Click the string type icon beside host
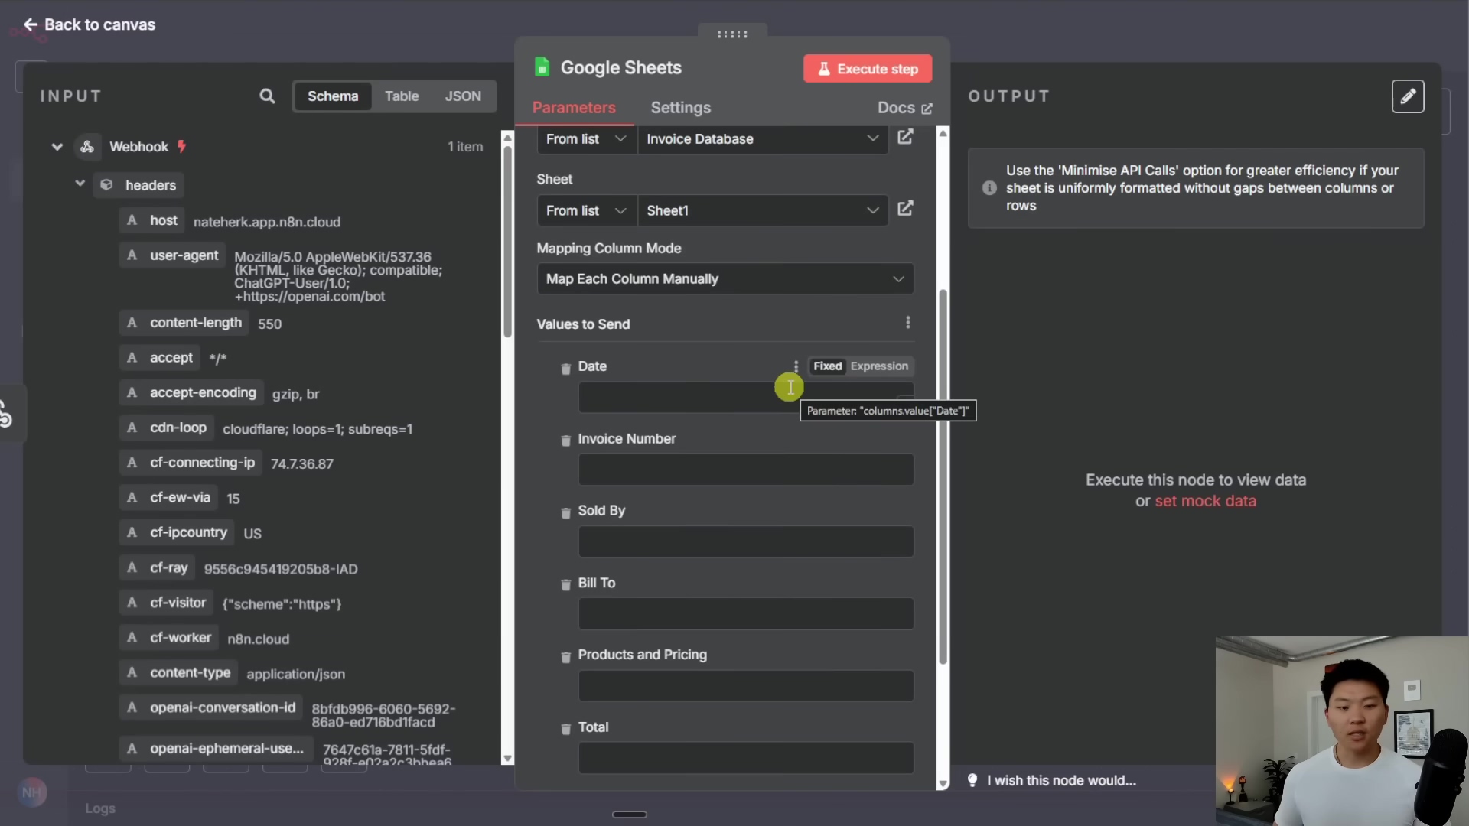Viewport: 1469px width, 826px height. pyautogui.click(x=132, y=220)
